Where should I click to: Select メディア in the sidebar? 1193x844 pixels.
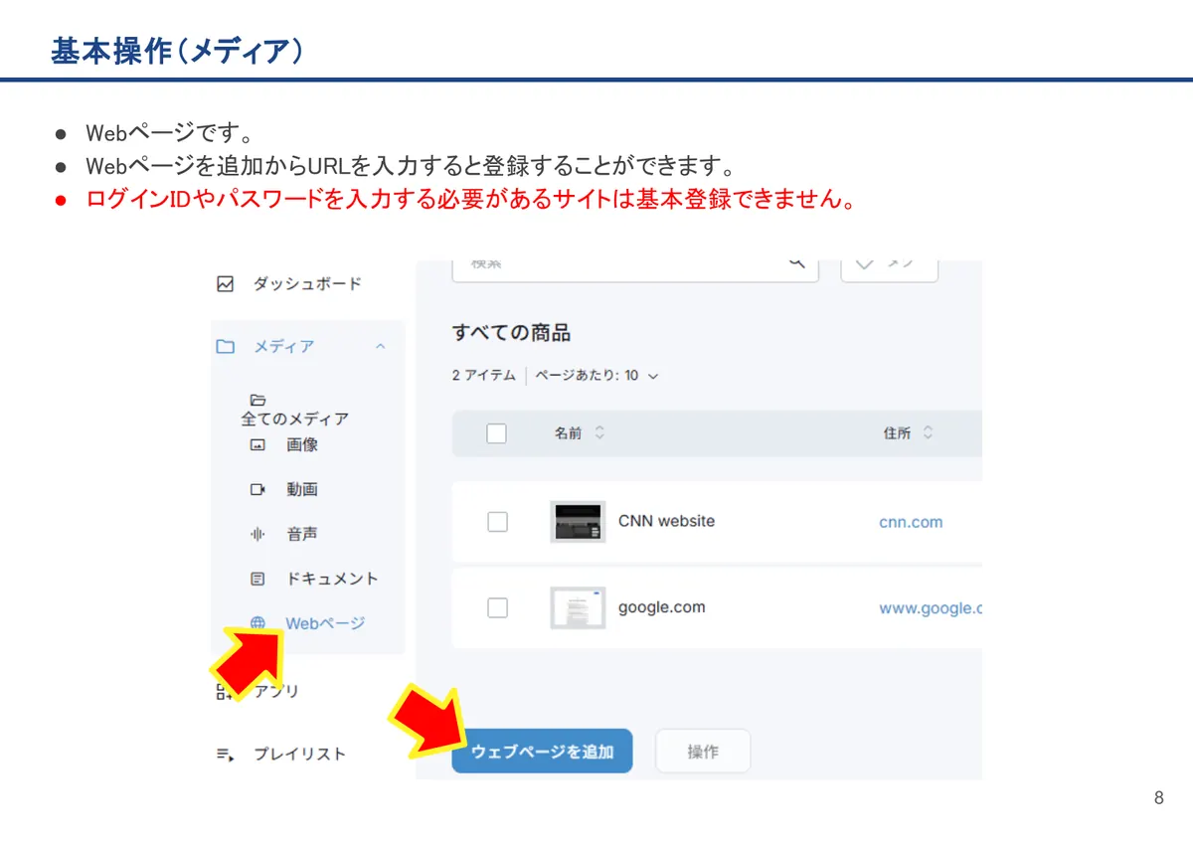click(x=283, y=346)
